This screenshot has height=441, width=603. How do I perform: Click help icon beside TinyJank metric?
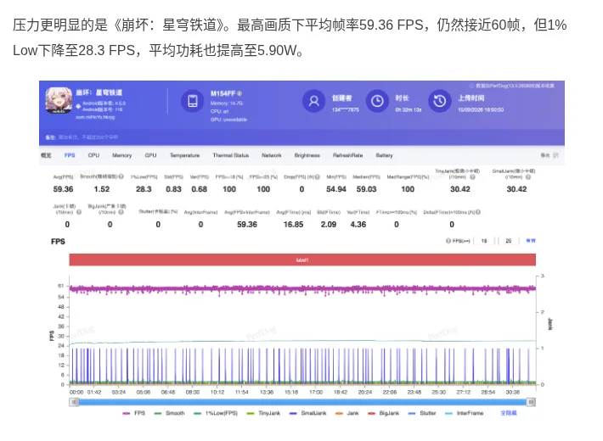click(472, 177)
